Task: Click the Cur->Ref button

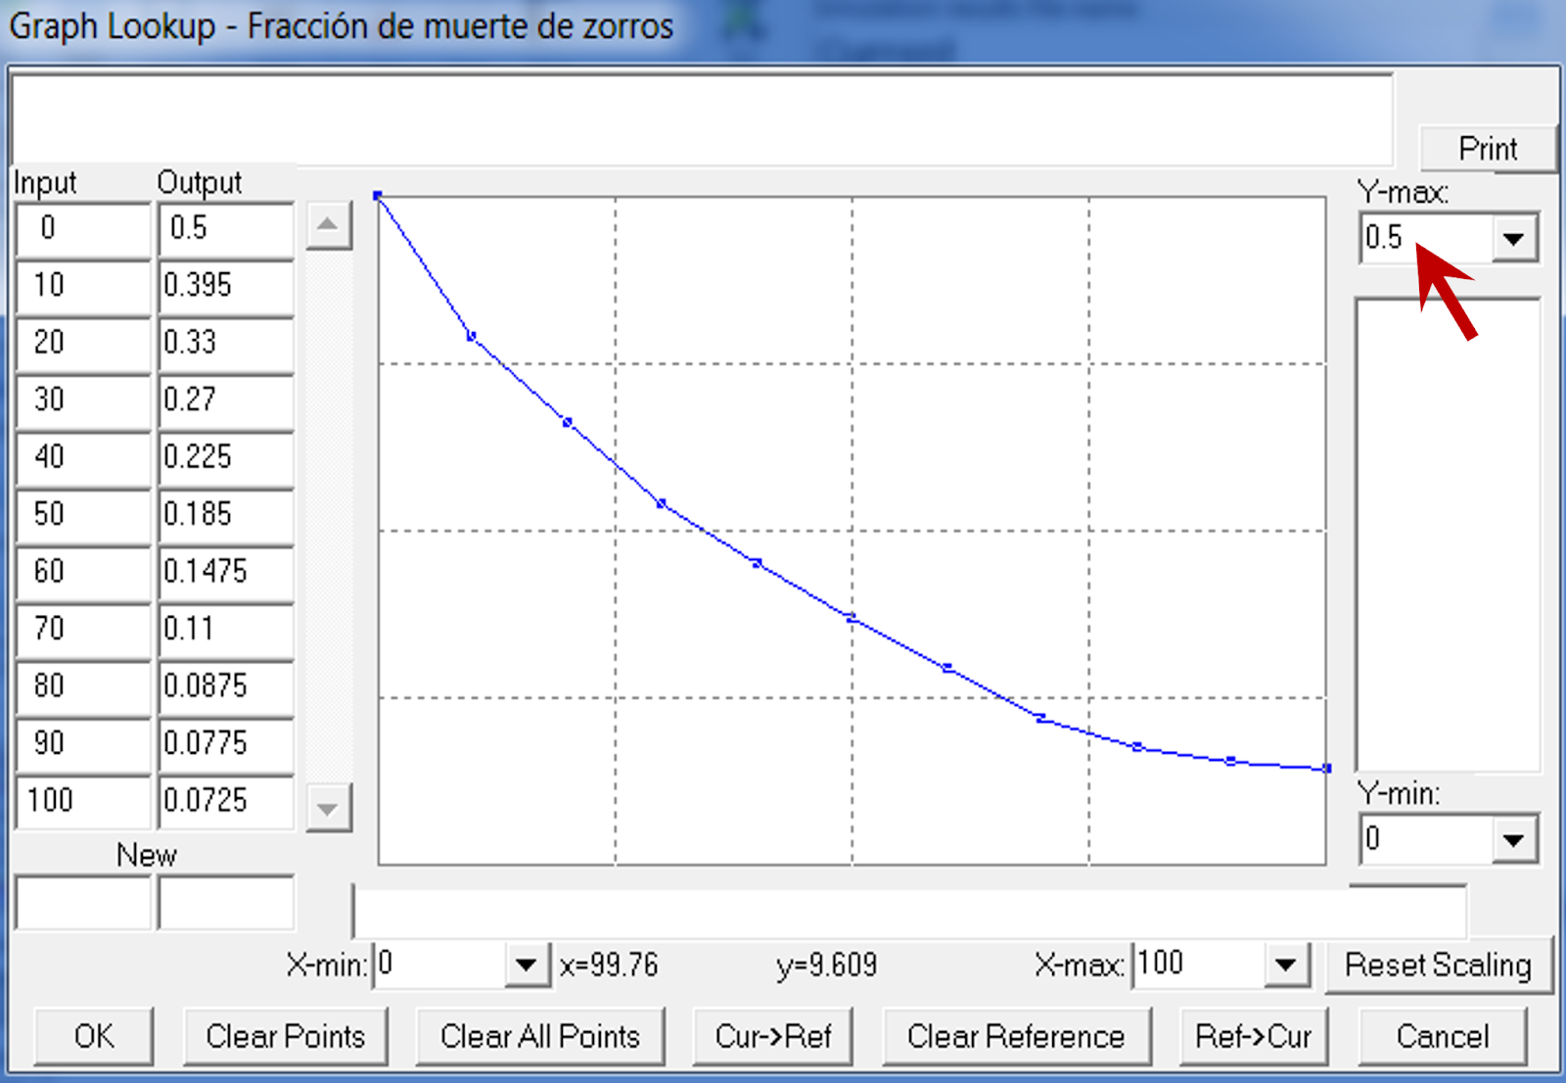Action: [x=772, y=1036]
